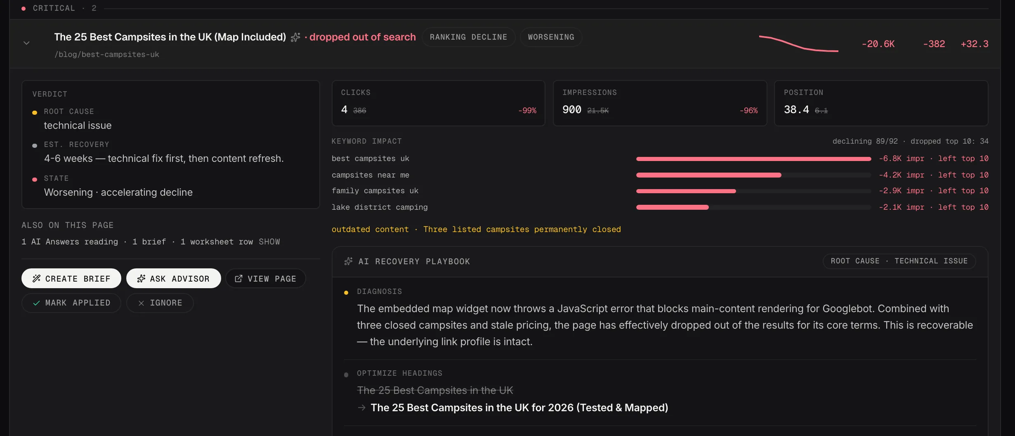Click the sparkle icon next to AI Recovery Playbook
The width and height of the screenshot is (1015, 436).
pyautogui.click(x=349, y=261)
